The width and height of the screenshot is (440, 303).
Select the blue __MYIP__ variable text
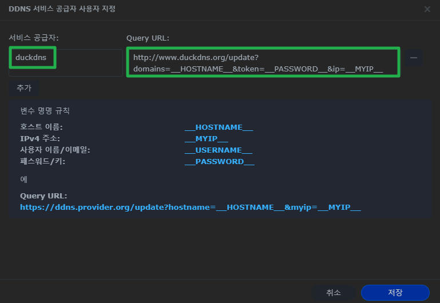point(207,138)
